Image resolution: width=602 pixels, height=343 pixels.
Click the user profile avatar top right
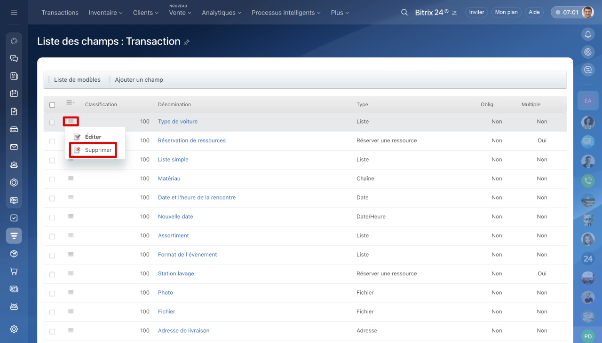pyautogui.click(x=587, y=12)
